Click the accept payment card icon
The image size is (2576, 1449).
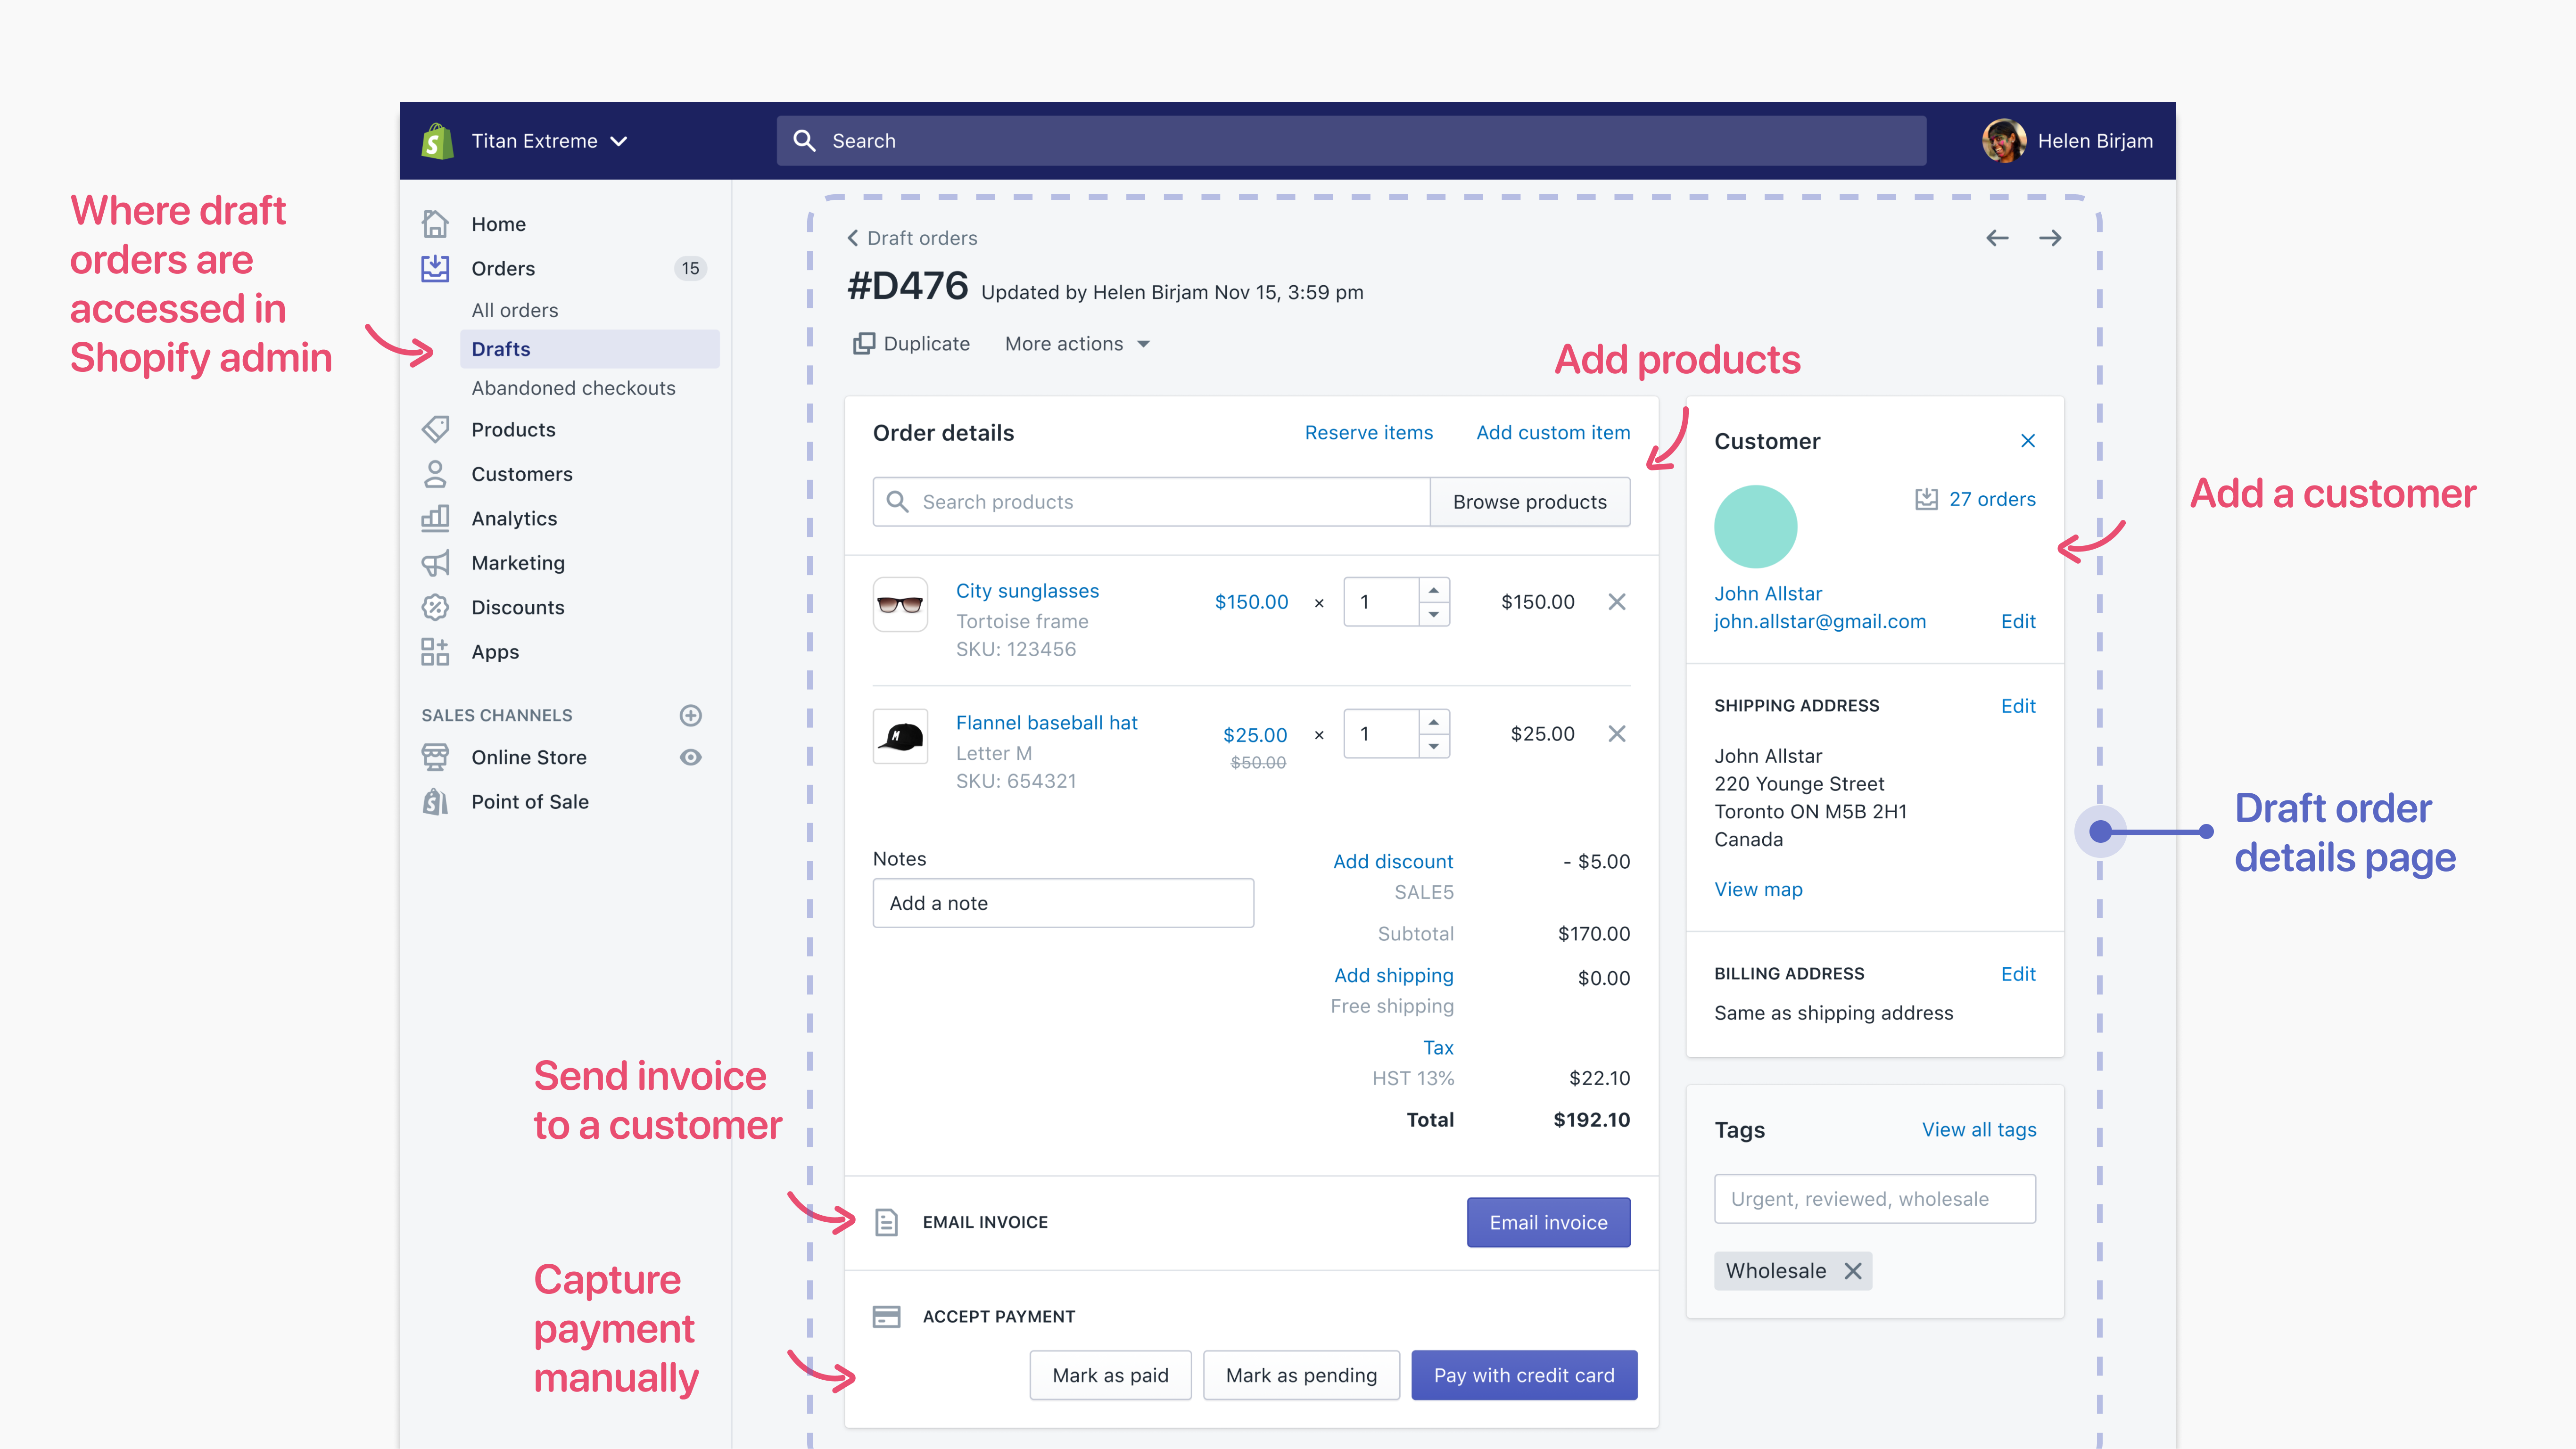point(886,1316)
